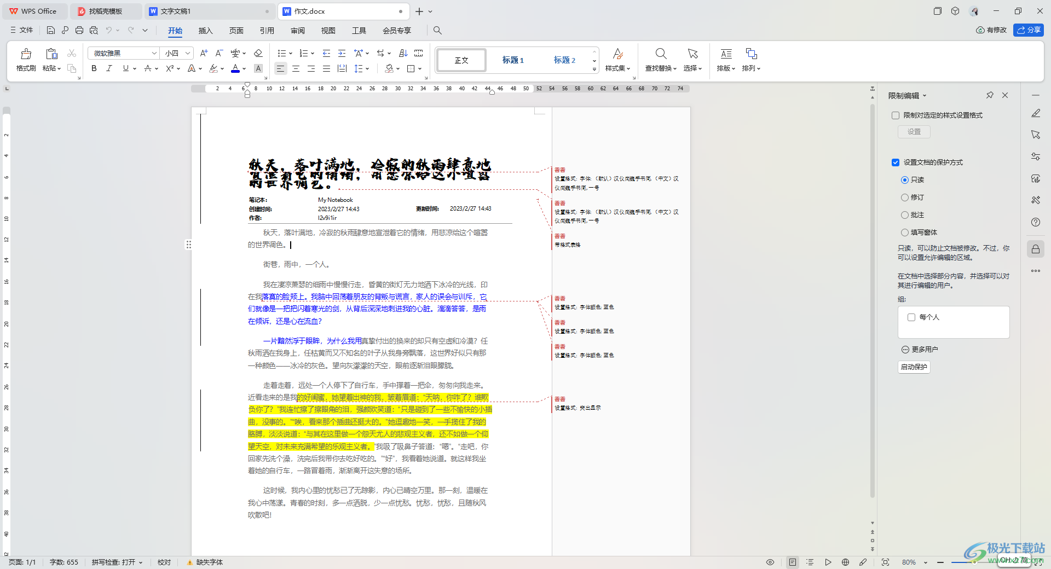Open the font name dropdown 微软雅黑
Screen dimensions: 1051x569
click(154, 53)
